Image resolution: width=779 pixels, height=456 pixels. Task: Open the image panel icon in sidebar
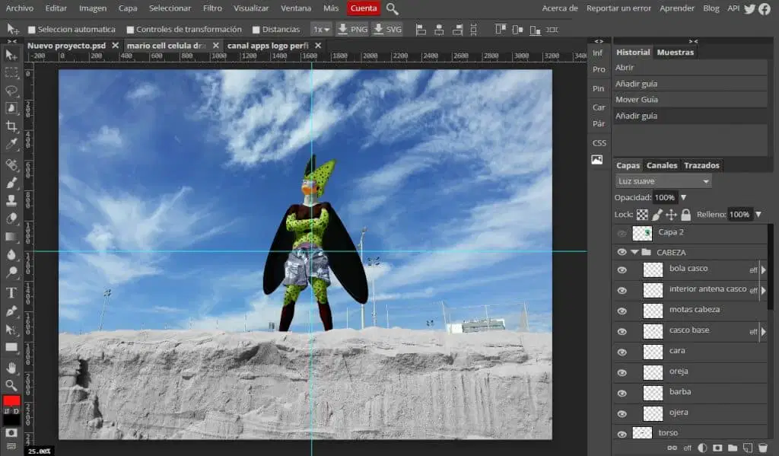597,160
